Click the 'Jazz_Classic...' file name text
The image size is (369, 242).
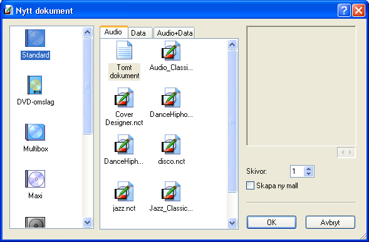point(171,208)
